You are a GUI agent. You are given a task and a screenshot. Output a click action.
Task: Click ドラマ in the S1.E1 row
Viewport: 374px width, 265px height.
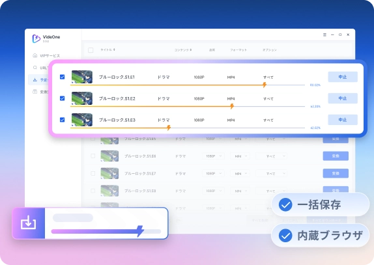(164, 77)
